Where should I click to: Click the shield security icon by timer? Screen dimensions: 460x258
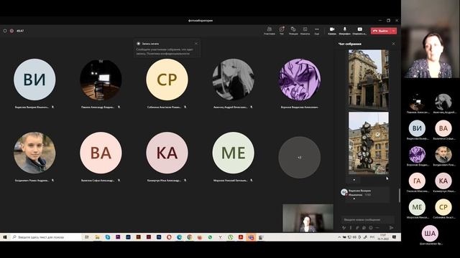click(5, 31)
